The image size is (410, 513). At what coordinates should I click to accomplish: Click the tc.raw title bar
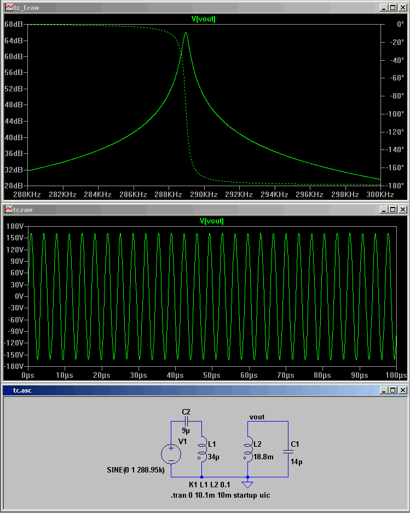(205, 209)
